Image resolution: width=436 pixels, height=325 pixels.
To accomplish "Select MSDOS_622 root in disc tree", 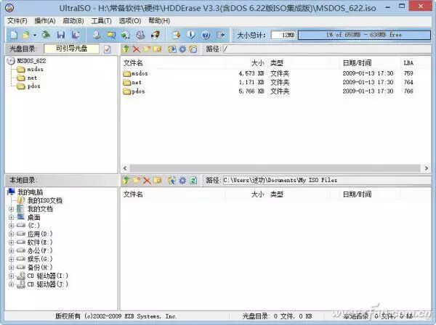I will click(31, 61).
